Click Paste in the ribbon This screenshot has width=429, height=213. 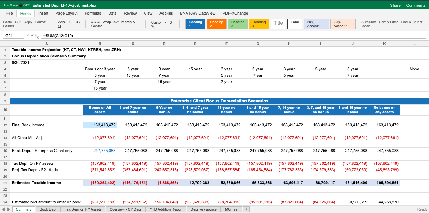tap(8, 22)
